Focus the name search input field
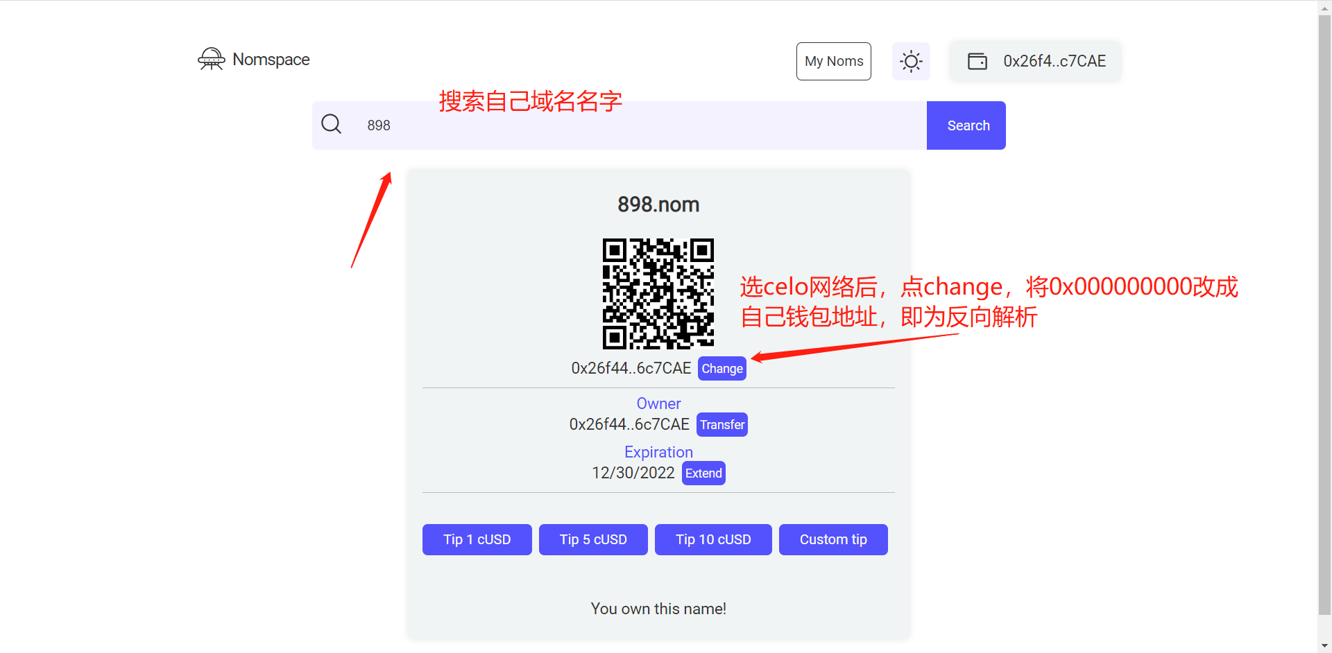Image resolution: width=1332 pixels, height=653 pixels. 620,125
